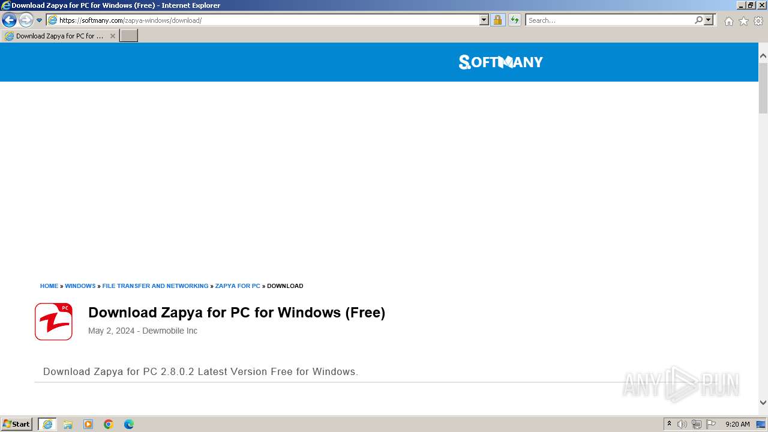Open the Tools gear icon
Screen dimensions: 768x432
758,21
